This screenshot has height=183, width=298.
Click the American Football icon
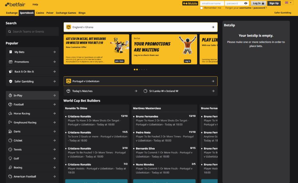click(10, 176)
